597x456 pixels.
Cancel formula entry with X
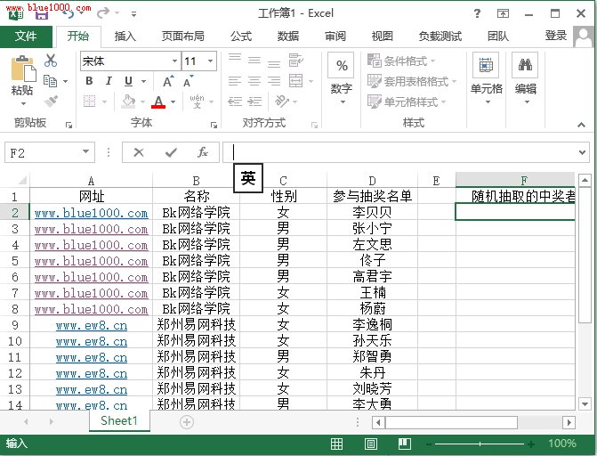[x=139, y=152]
